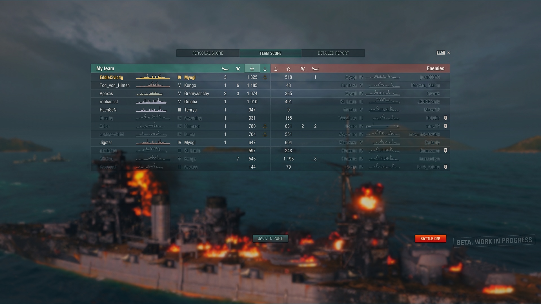Sort enemies by ships destroyed icon

315,69
